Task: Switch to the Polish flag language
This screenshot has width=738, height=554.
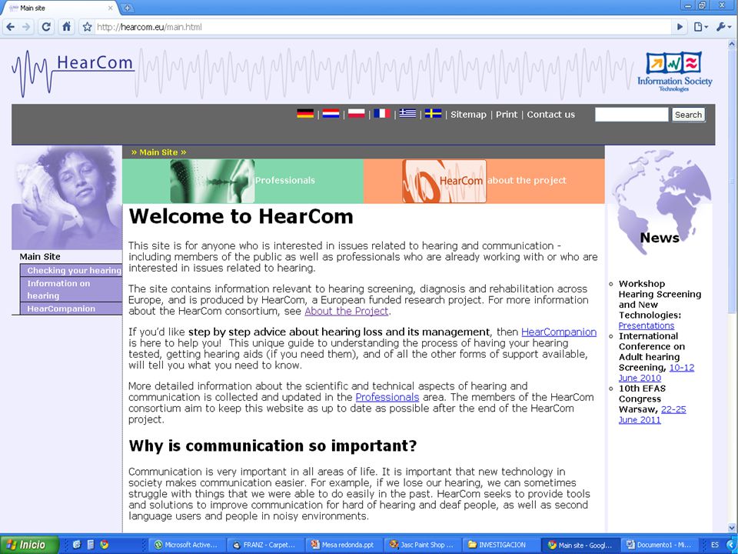Action: pyautogui.click(x=356, y=114)
